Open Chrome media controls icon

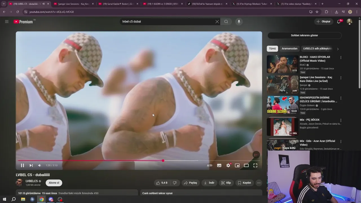(x=343, y=12)
